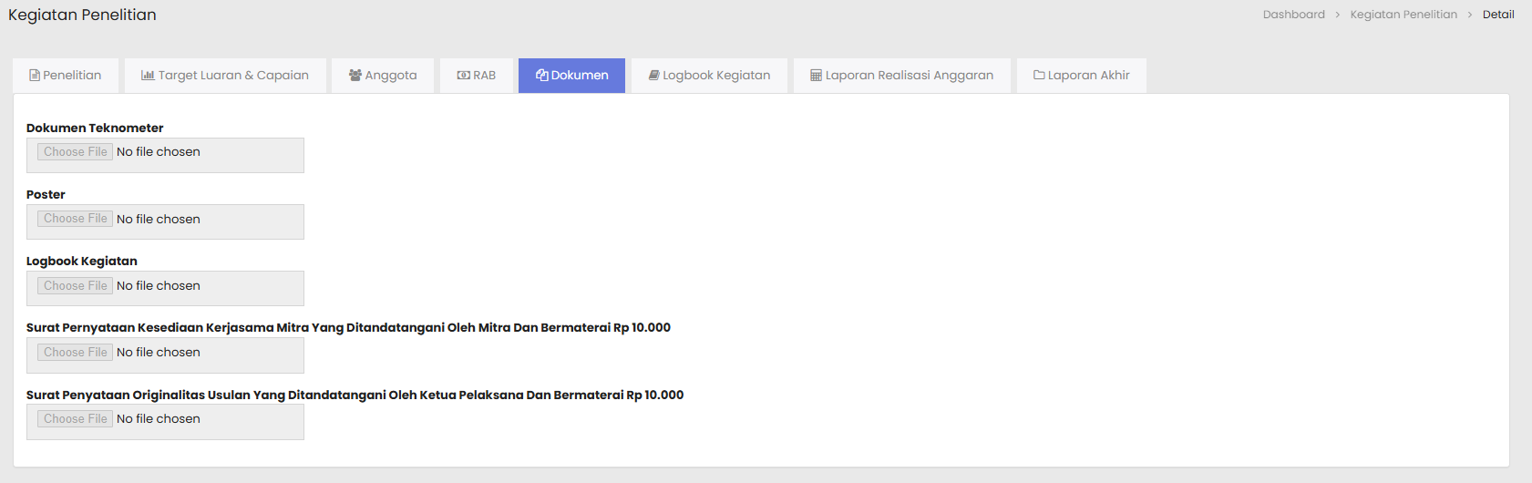The height and width of the screenshot is (483, 1532).
Task: Go to Dashboard breadcrumb link
Action: [x=1293, y=15]
